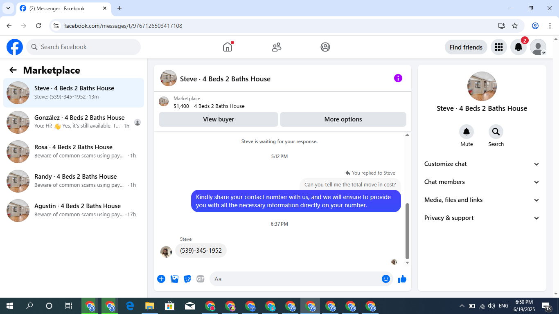Click the 'Can you tell me the total move in cost?' reply
Viewport: 559px width, 314px height.
350,184
